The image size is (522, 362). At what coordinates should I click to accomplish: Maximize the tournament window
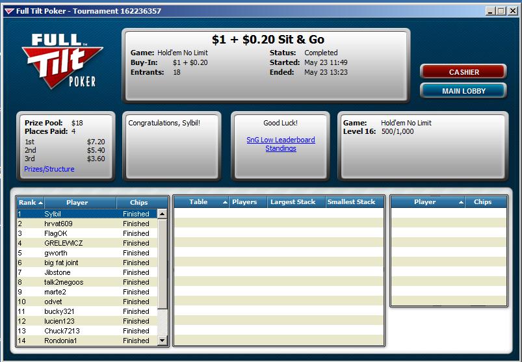pos(501,11)
